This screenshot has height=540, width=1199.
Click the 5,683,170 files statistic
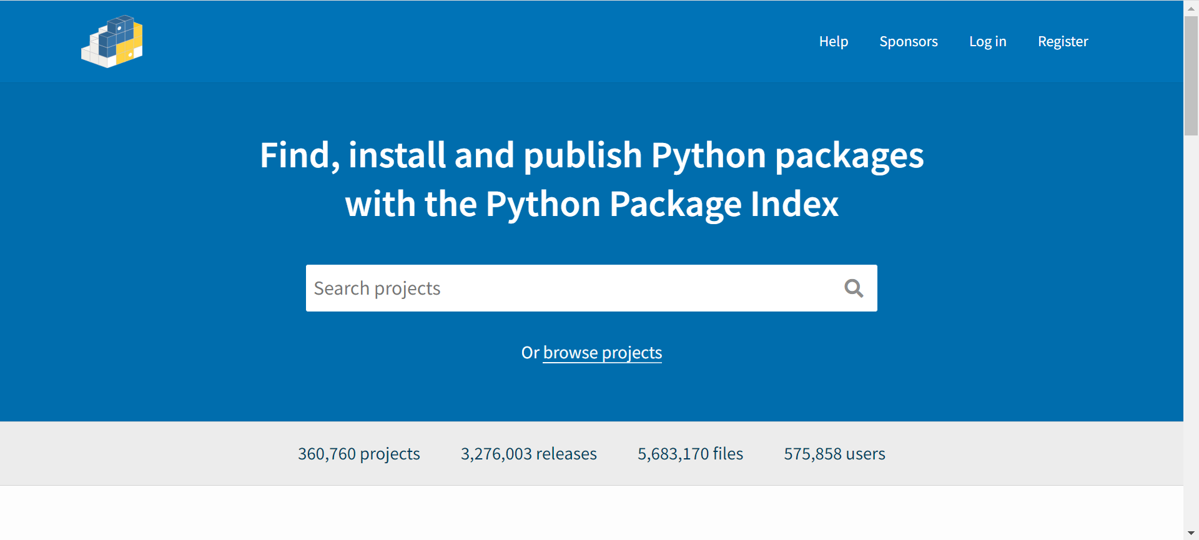690,454
